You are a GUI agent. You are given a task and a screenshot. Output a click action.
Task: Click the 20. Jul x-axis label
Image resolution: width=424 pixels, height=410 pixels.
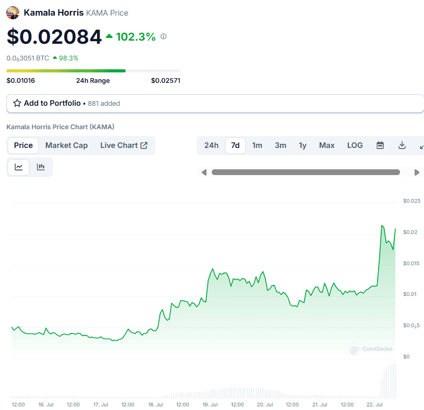(x=265, y=404)
